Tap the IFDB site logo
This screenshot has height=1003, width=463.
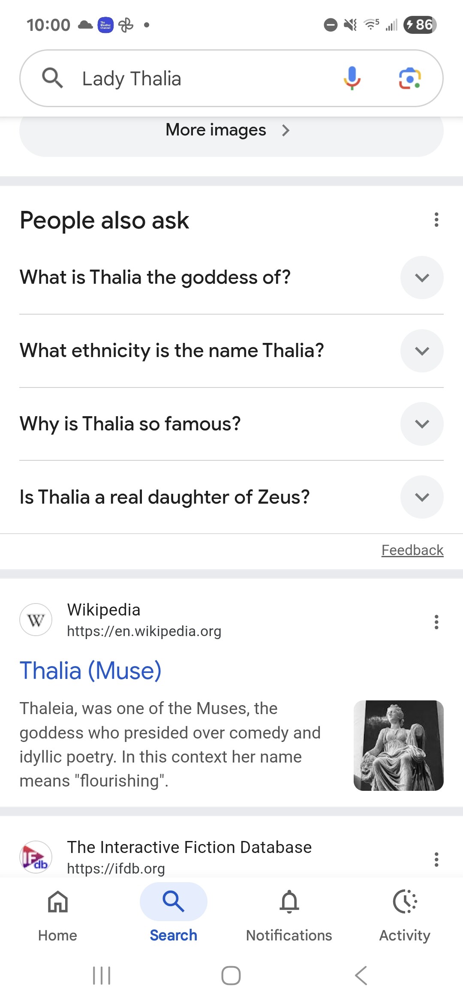(x=36, y=857)
